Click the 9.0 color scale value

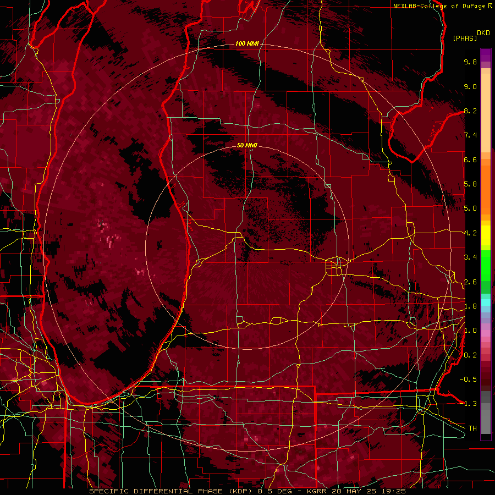tap(470, 86)
